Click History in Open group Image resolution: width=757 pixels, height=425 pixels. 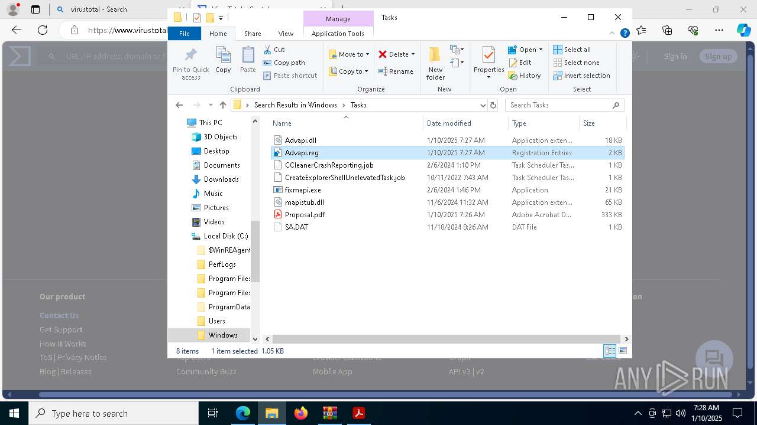tap(525, 76)
